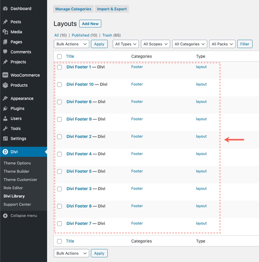
Task: Open Theme Customizer in Divi submenu
Action: [x=20, y=179]
